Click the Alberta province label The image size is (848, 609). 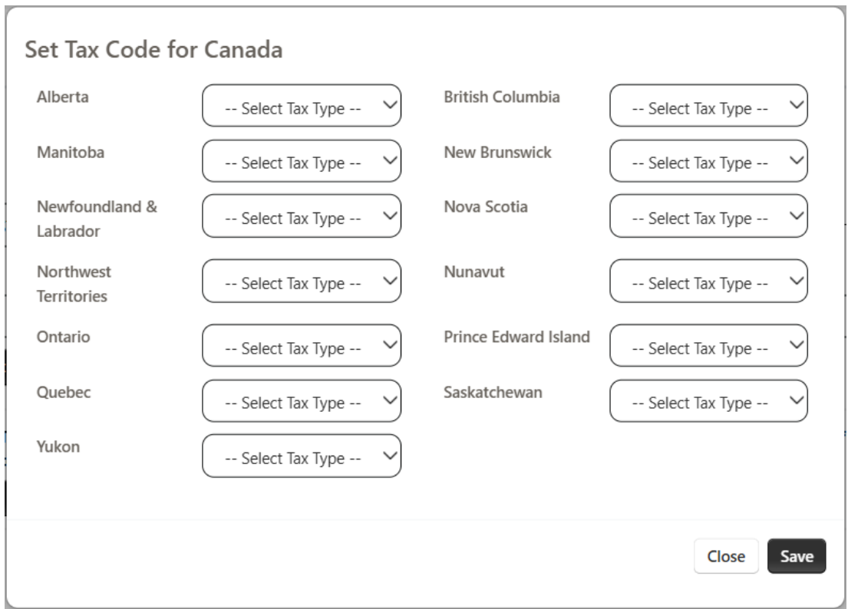click(x=62, y=97)
